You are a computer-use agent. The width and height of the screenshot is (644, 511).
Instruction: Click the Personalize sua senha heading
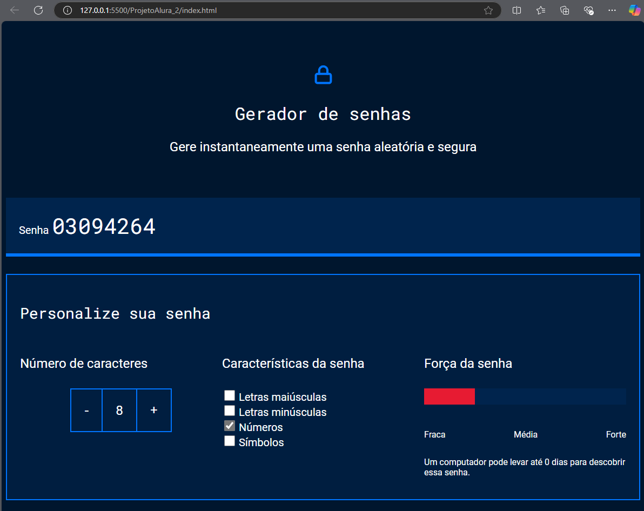pos(116,314)
